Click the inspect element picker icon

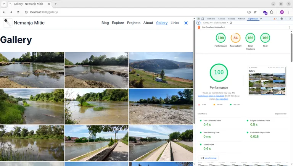(198, 19)
